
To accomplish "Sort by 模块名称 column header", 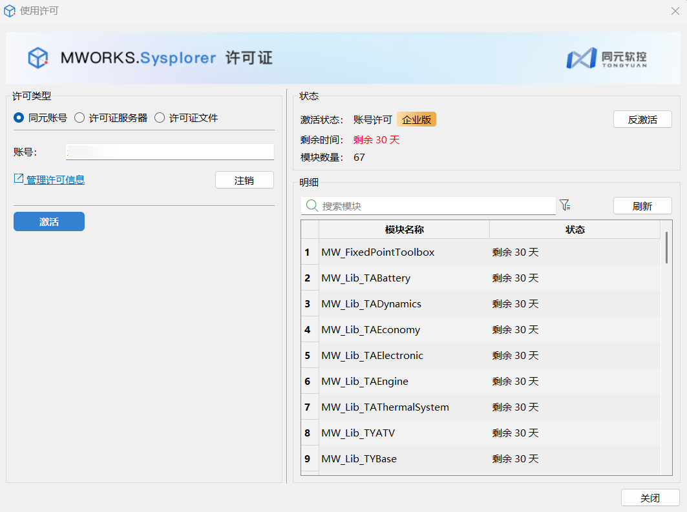I will 404,229.
